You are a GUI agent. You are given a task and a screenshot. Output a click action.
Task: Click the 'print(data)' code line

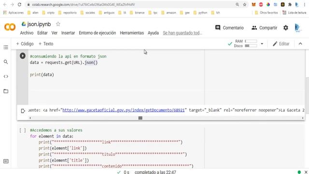click(42, 74)
